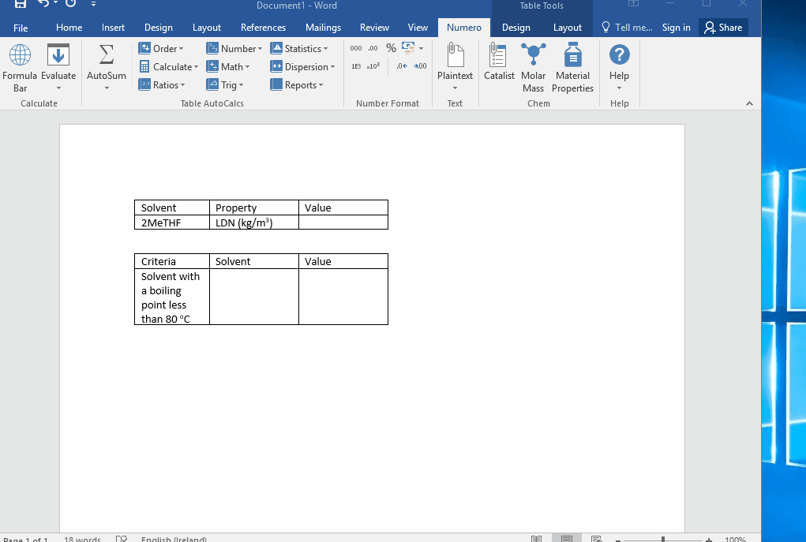Apply thousands separator 000 format
This screenshot has height=542, width=806.
pyautogui.click(x=356, y=49)
